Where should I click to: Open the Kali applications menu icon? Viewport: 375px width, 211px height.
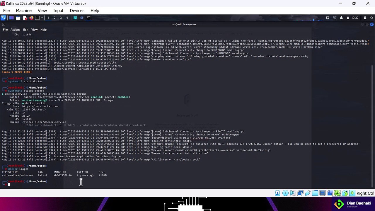[x=3, y=18]
